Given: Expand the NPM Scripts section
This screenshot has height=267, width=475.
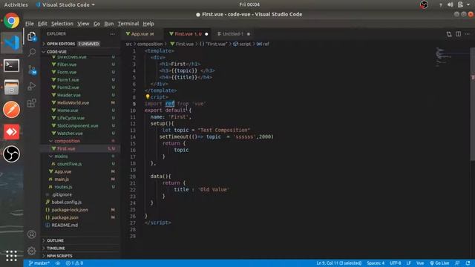Looking at the screenshot, I should click(80, 256).
